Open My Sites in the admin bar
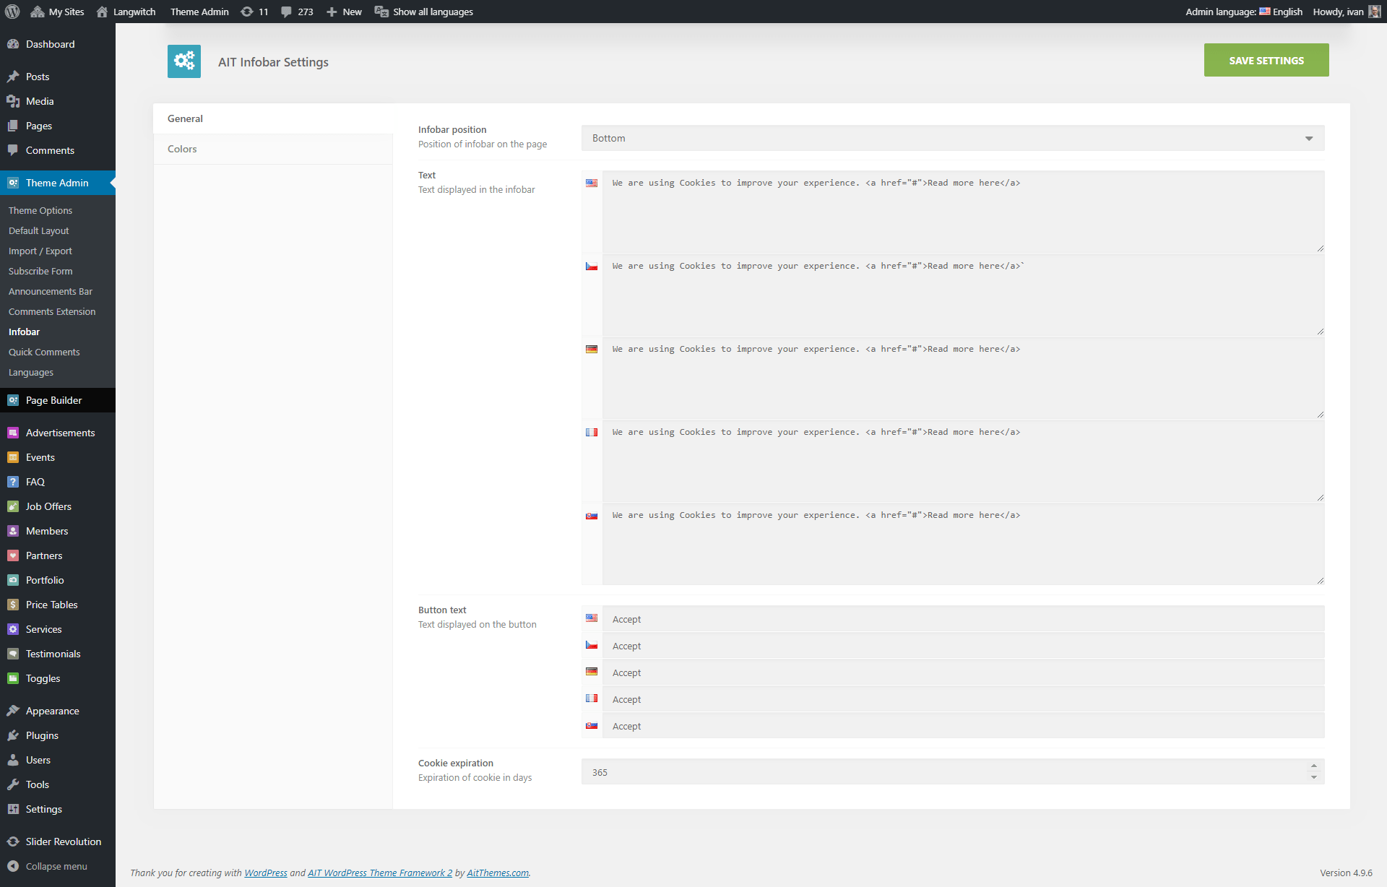The image size is (1387, 887). pos(57,12)
